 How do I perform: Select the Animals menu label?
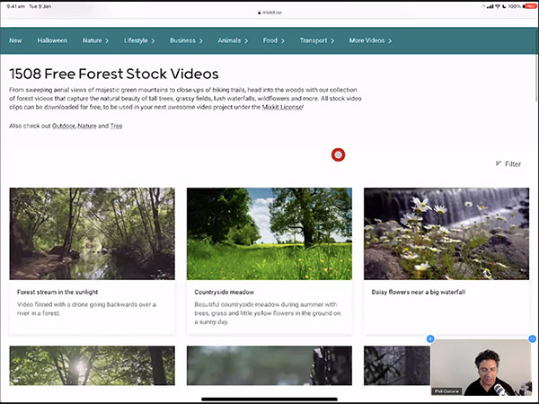coord(229,40)
